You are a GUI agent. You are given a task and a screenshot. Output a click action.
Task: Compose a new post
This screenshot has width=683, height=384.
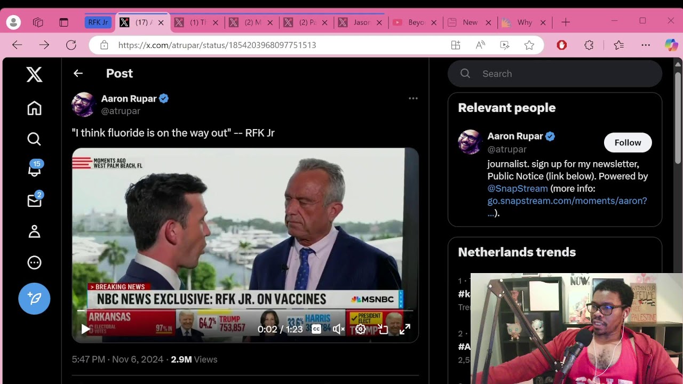(34, 299)
